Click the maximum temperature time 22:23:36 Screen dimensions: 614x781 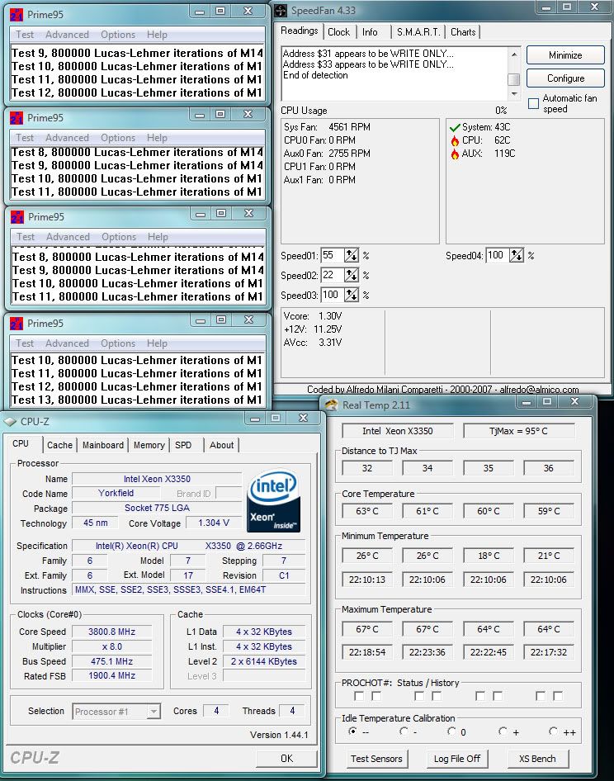tap(427, 652)
